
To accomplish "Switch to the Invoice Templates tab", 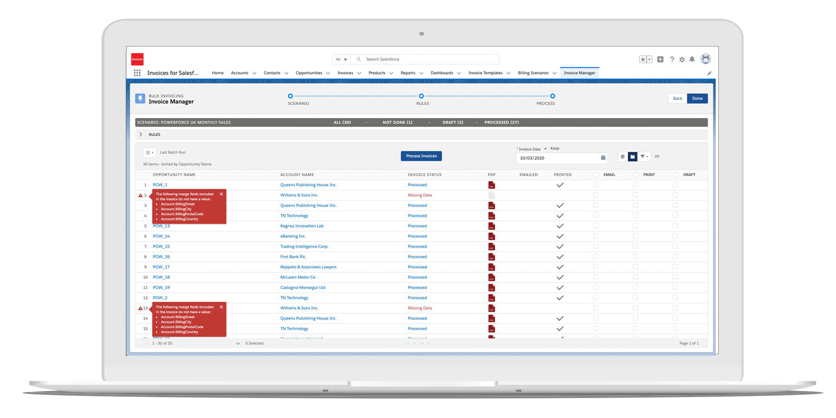I will pos(485,73).
